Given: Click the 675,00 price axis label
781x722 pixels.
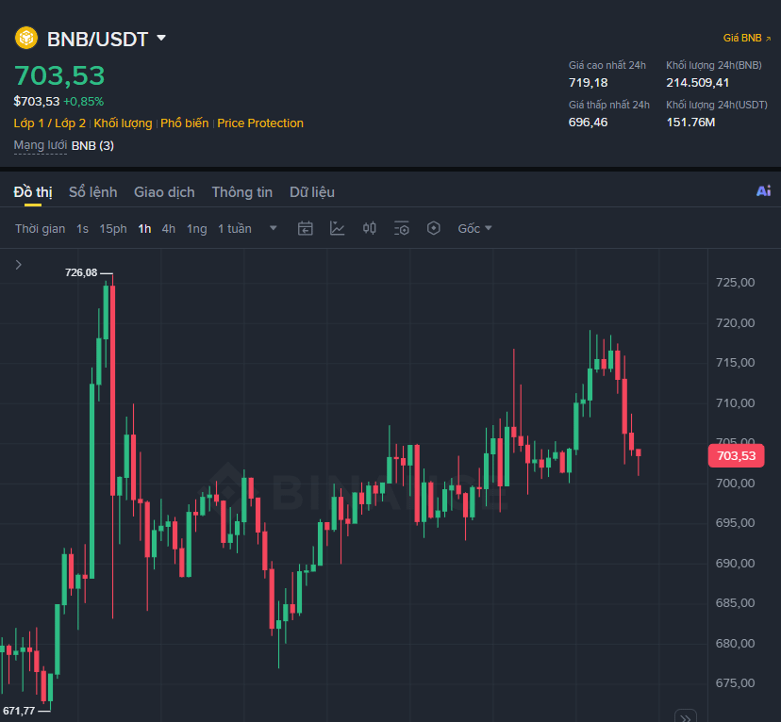Looking at the screenshot, I should click(x=735, y=683).
